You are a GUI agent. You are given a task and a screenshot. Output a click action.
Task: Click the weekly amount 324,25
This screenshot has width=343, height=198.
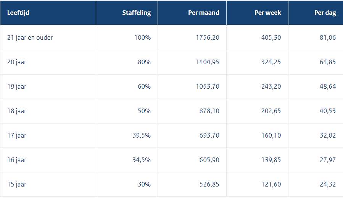271,62
